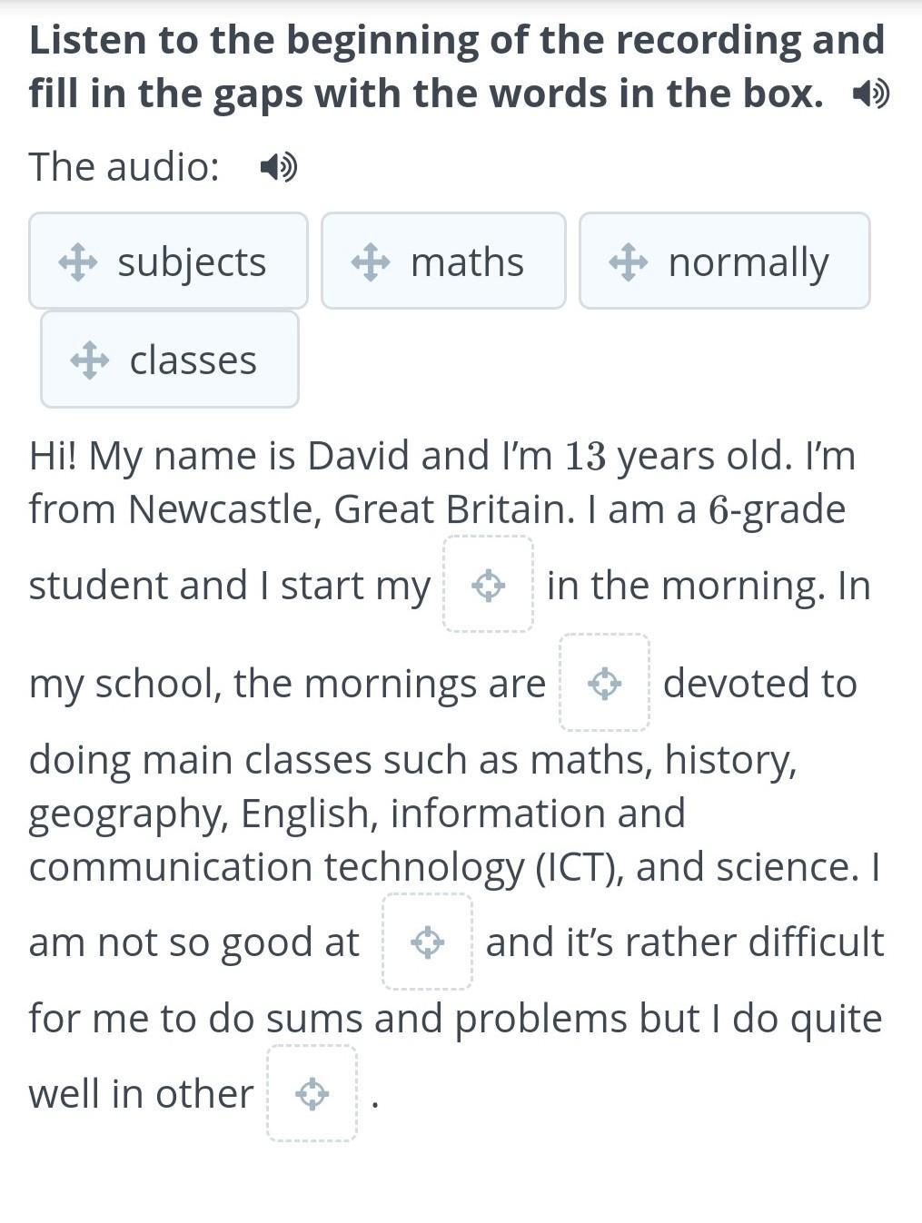
Task: Play the audio next to "The audio:"
Action: pos(278,167)
